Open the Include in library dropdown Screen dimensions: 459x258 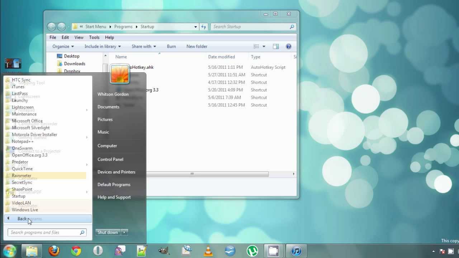(x=103, y=46)
